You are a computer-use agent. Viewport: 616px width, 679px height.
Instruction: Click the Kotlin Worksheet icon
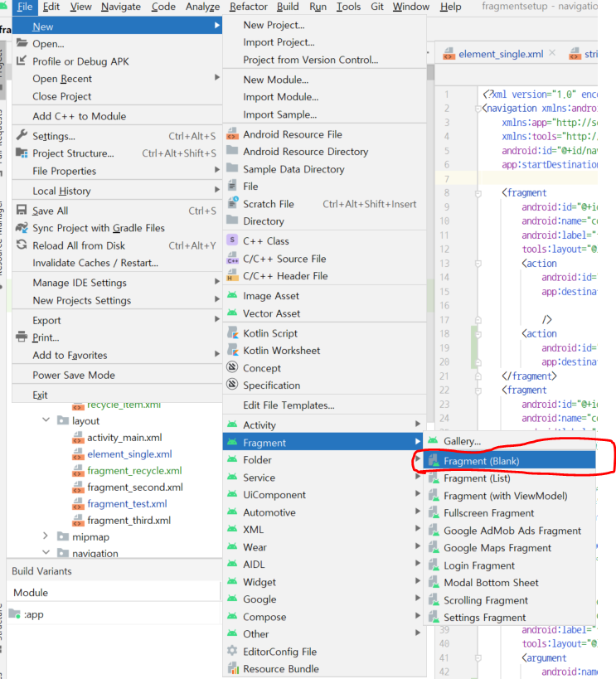tap(233, 350)
